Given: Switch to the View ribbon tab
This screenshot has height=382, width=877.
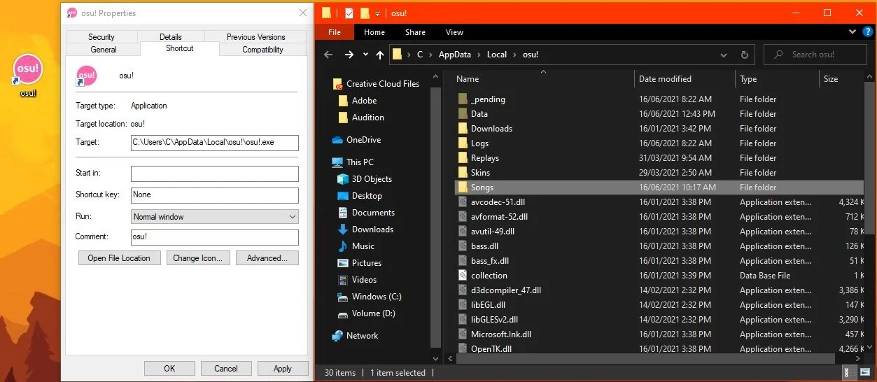Looking at the screenshot, I should click(454, 32).
